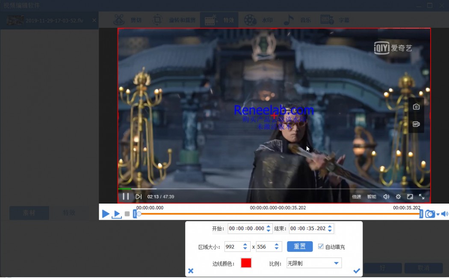
Task: Click the timeline start handle
Action: point(135,213)
